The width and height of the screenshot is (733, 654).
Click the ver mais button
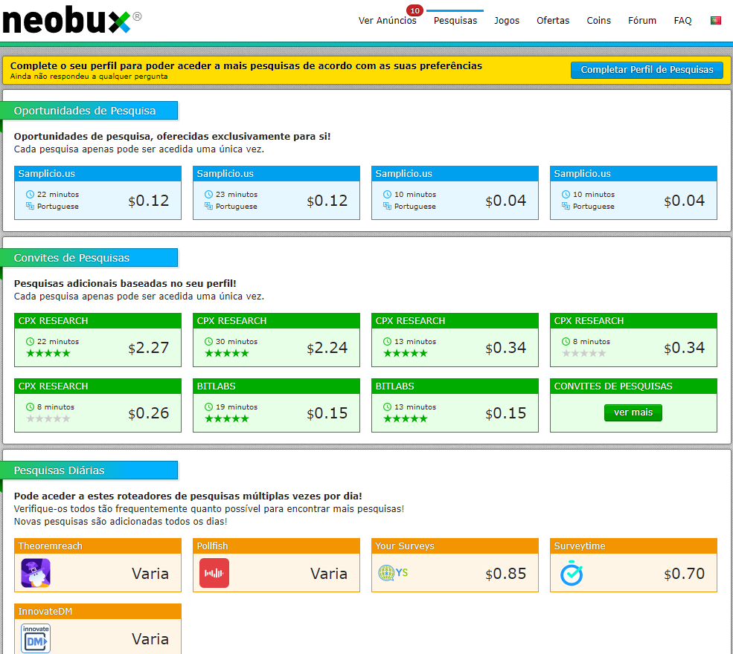(633, 412)
